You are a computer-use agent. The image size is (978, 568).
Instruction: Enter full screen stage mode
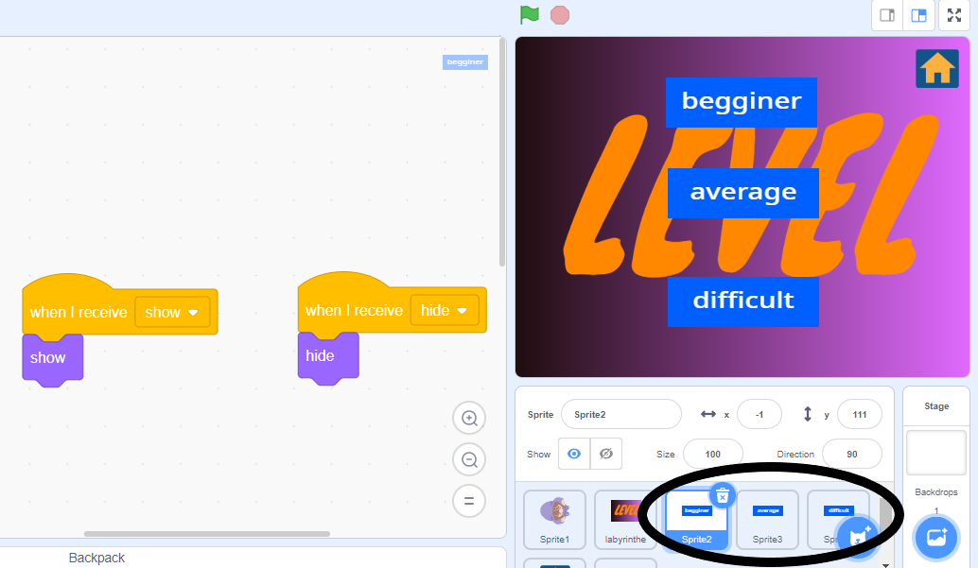click(953, 15)
